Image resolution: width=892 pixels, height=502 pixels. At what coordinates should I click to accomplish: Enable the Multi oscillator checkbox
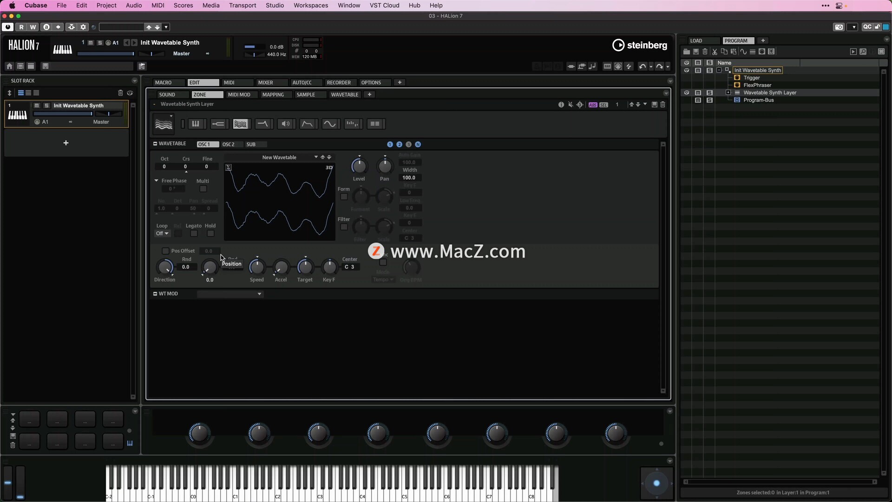(203, 189)
